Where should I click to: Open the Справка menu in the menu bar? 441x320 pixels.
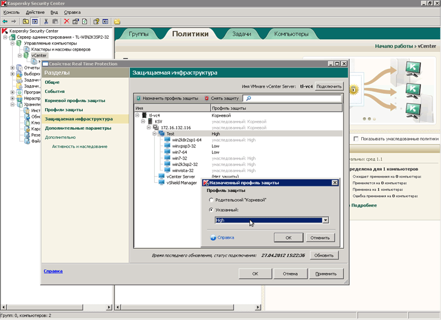click(72, 12)
